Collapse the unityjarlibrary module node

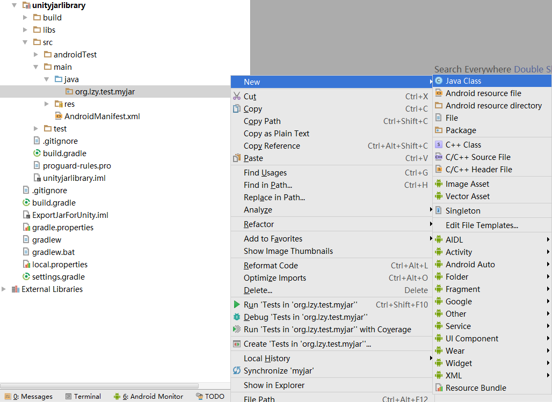[x=14, y=5]
